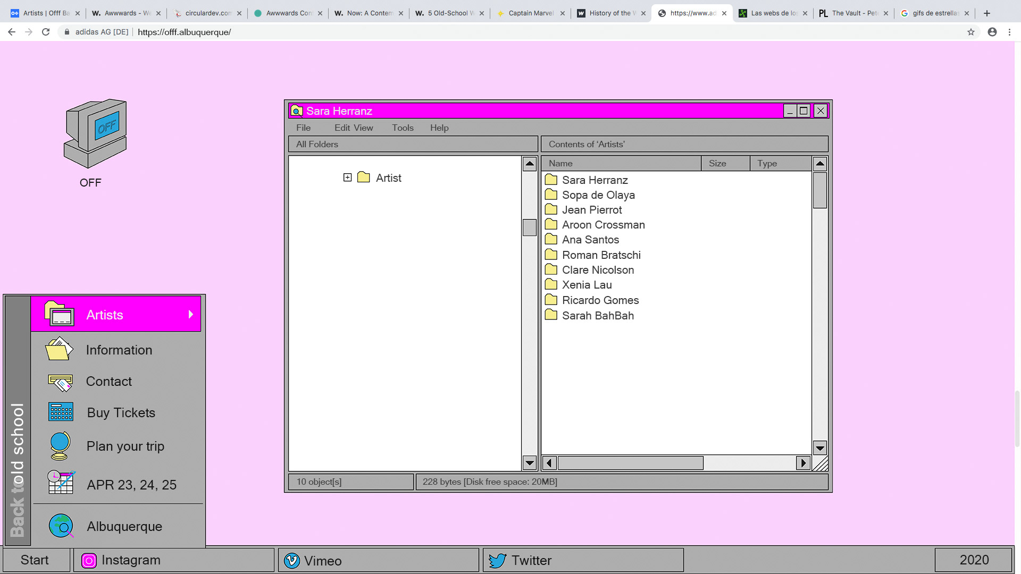
Task: Click the horizontal scrollbar right arrow
Action: [803, 463]
